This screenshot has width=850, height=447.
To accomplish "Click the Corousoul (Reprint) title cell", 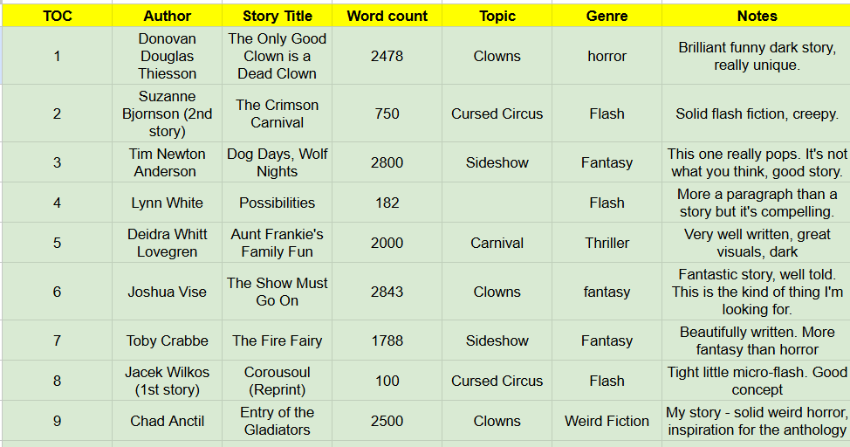I will point(277,381).
